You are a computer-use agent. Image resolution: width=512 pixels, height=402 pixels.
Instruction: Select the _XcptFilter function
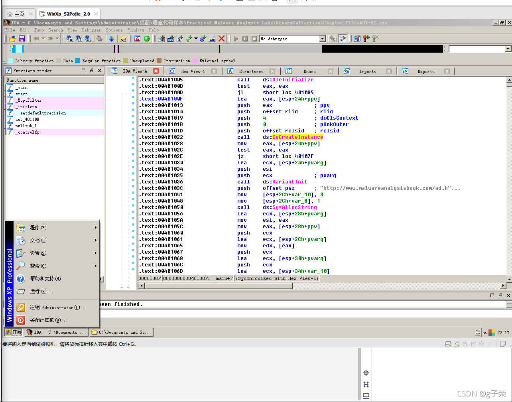(55, 100)
